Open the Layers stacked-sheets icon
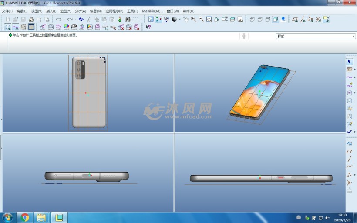Image resolution: width=357 pixels, height=223 pixels. click(232, 19)
